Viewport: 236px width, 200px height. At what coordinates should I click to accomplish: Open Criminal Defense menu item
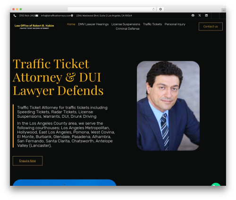tap(127, 29)
